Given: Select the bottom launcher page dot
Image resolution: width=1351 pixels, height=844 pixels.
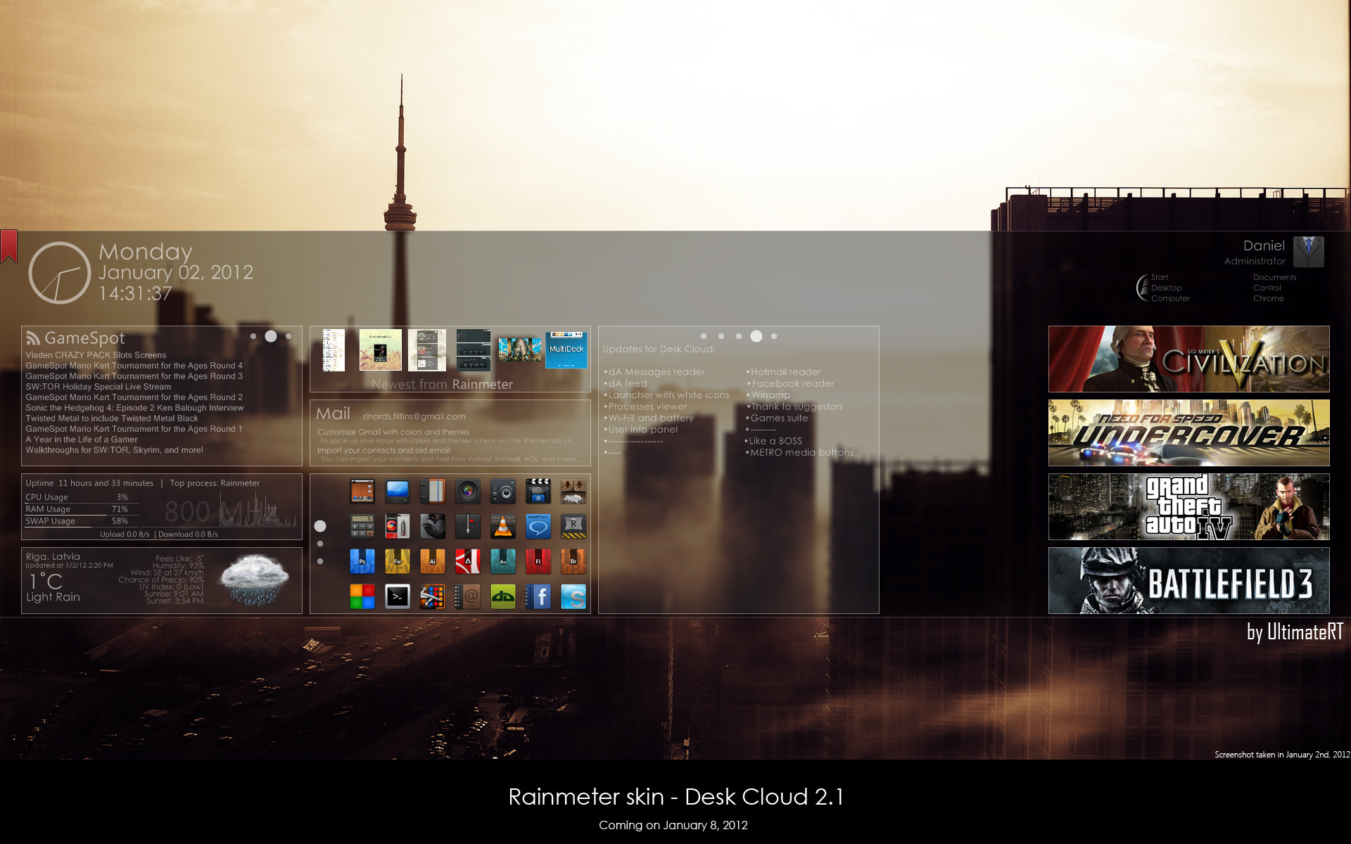Looking at the screenshot, I should [x=320, y=561].
